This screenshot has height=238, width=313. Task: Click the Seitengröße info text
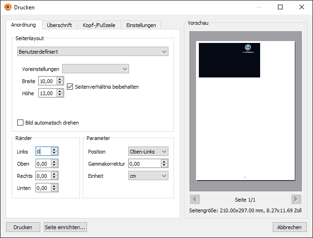click(x=245, y=210)
